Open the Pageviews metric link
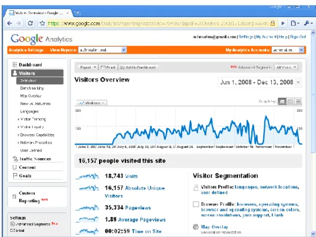 [x=138, y=208]
